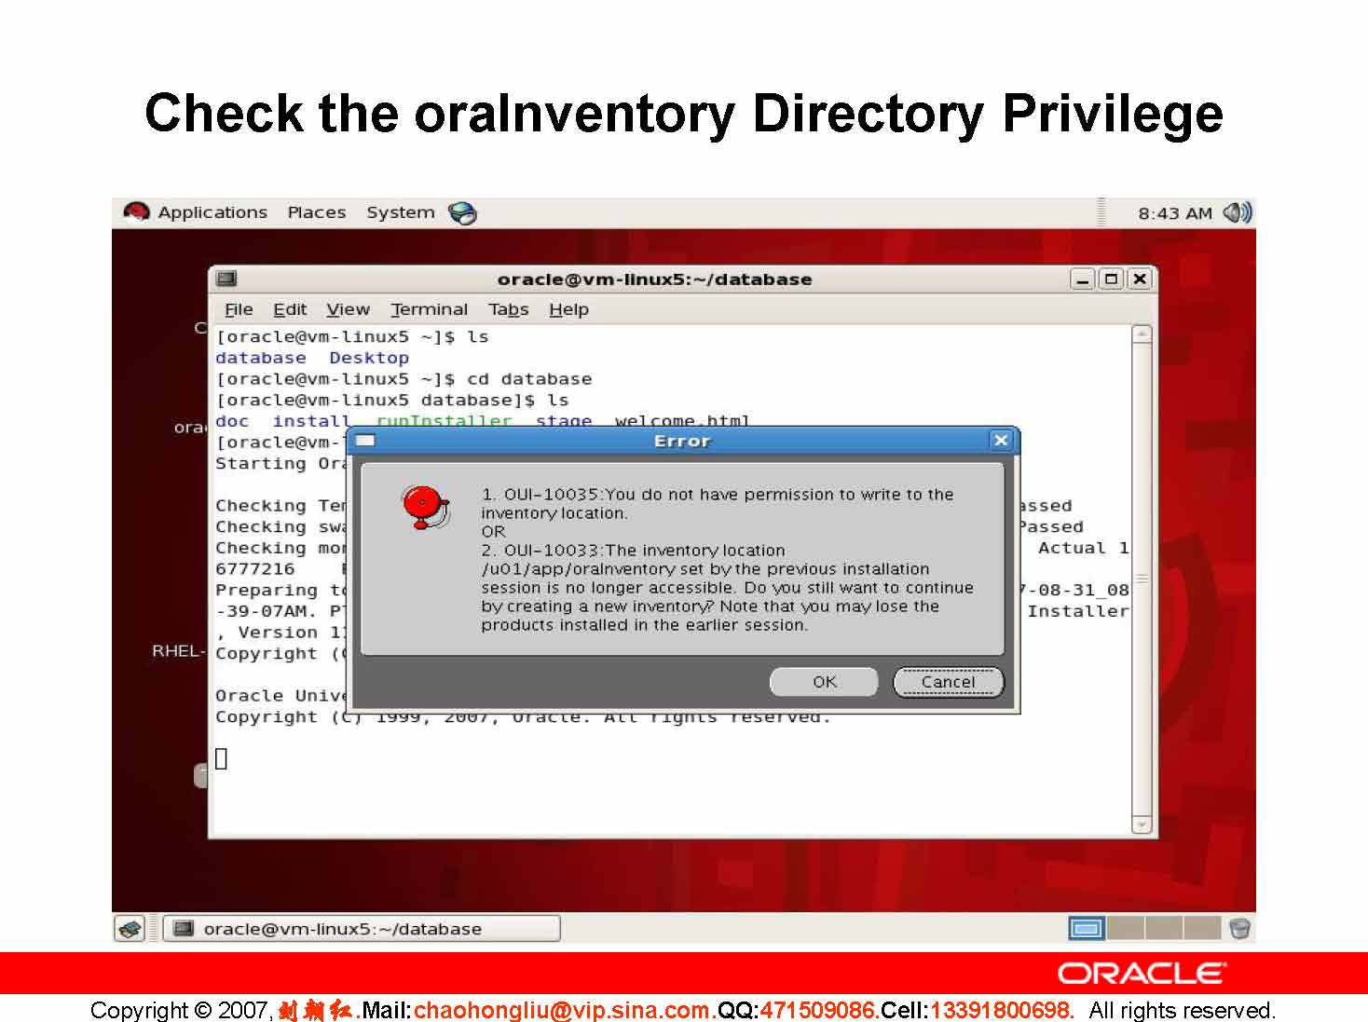
Task: Click the terminal vertical scrollbar thumb
Action: click(x=1142, y=579)
